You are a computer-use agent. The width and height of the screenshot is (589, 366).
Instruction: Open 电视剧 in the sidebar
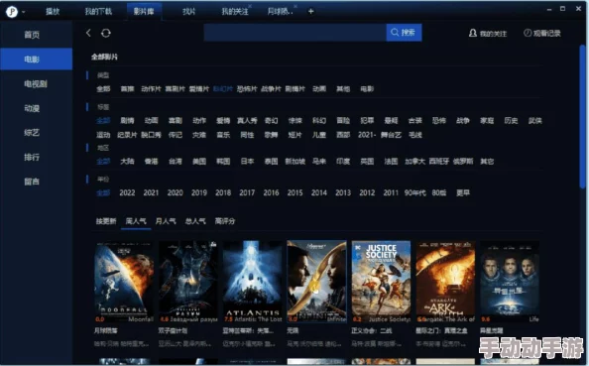point(36,83)
